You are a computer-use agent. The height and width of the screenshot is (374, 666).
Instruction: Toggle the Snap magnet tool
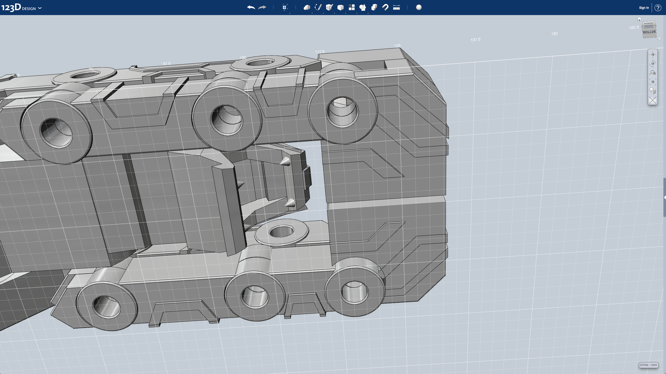(385, 8)
